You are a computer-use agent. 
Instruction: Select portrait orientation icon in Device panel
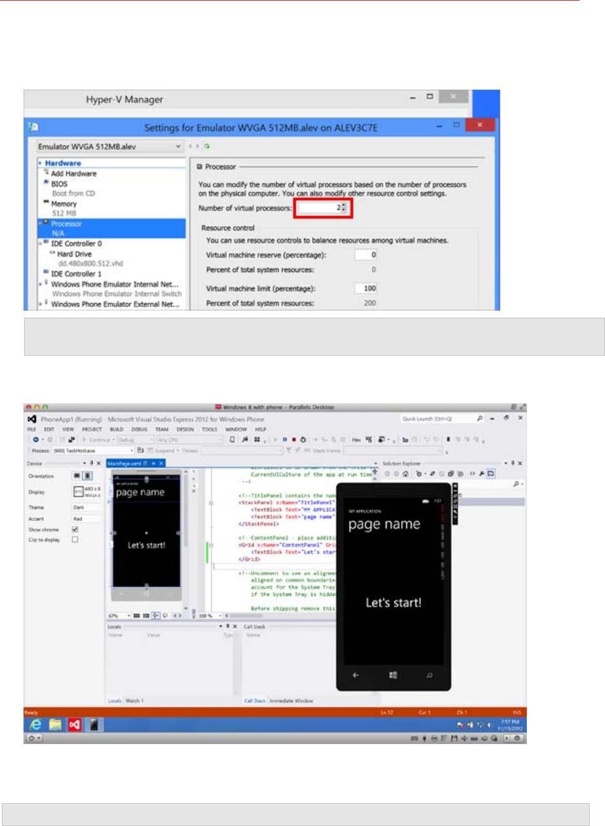click(x=88, y=476)
